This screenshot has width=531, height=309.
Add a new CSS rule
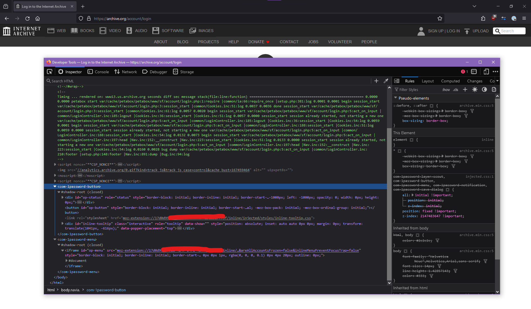[465, 90]
